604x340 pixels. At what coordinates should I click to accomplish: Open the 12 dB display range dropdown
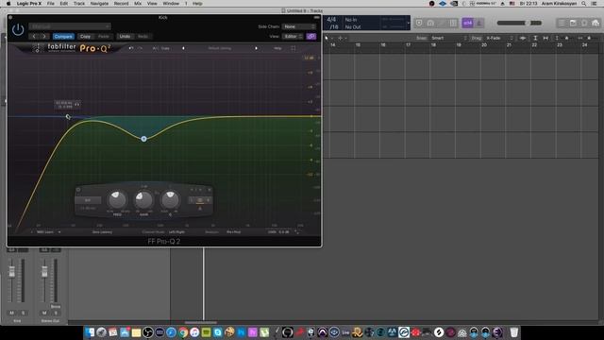pyautogui.click(x=310, y=58)
